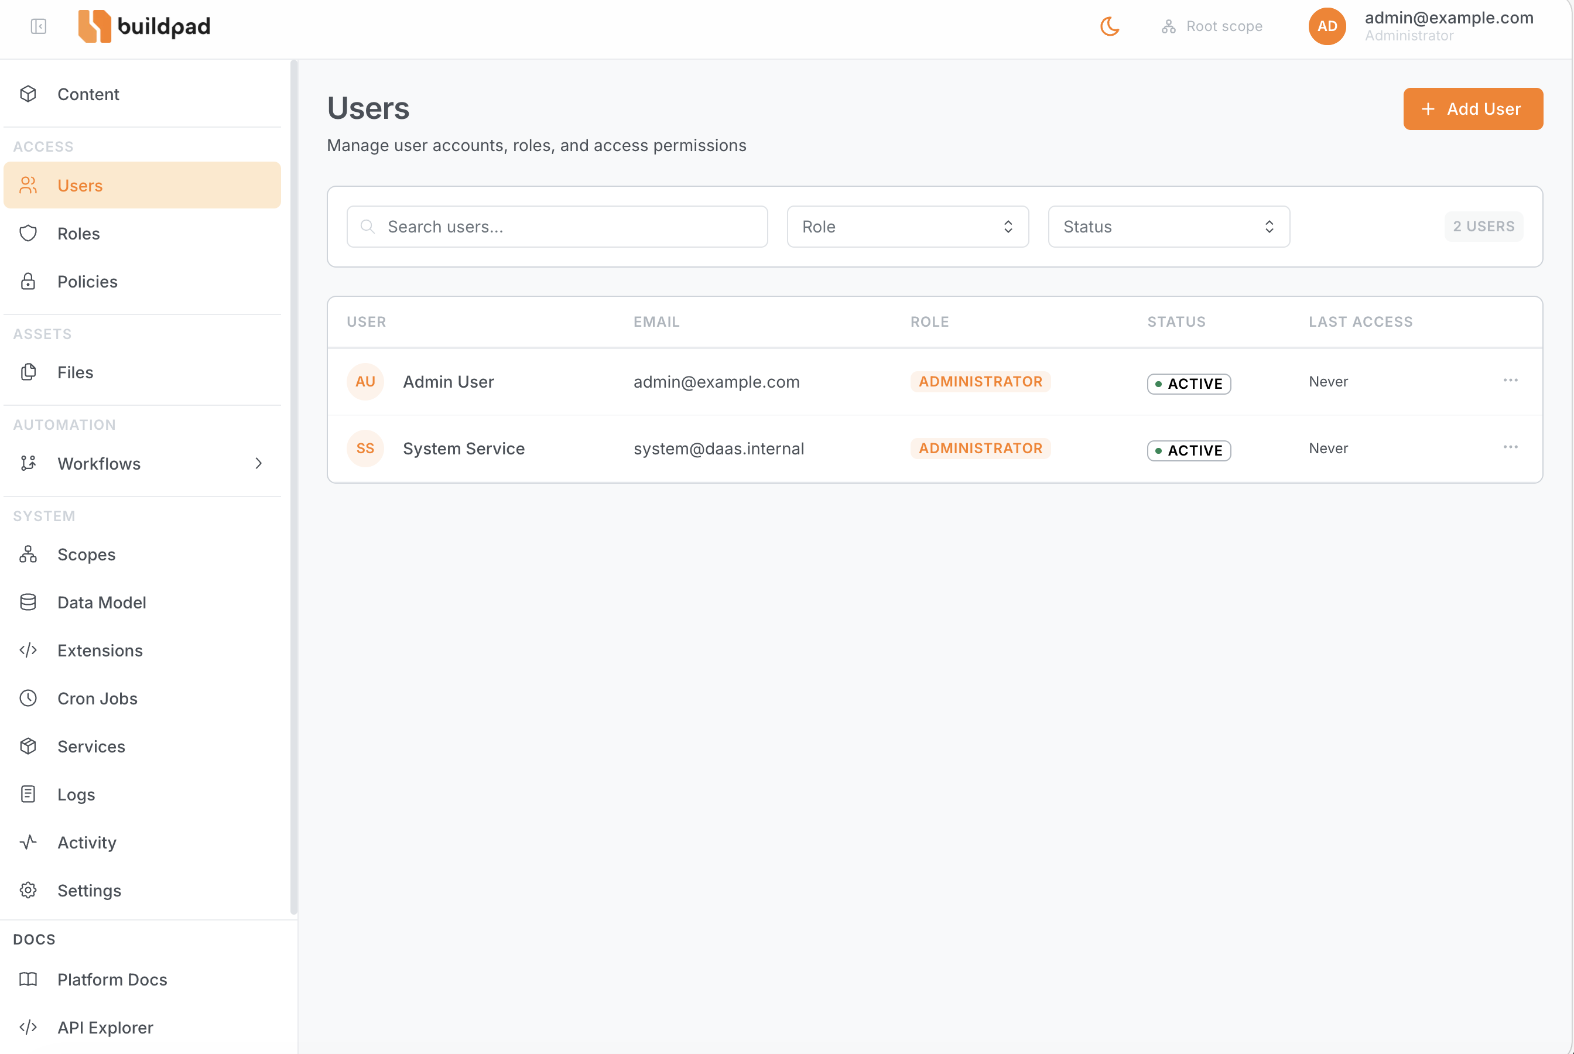Click the Activity pulse icon

[x=28, y=842]
